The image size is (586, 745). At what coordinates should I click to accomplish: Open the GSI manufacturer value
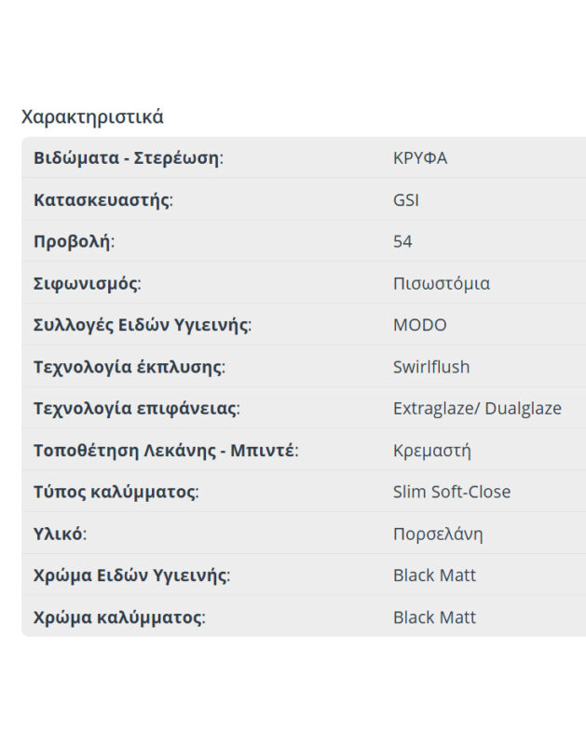[406, 200]
